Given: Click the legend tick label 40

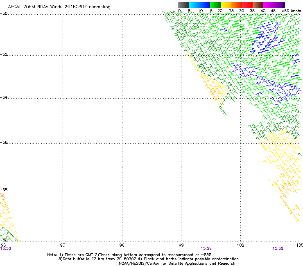Looking at the screenshot, I should [x=263, y=11].
